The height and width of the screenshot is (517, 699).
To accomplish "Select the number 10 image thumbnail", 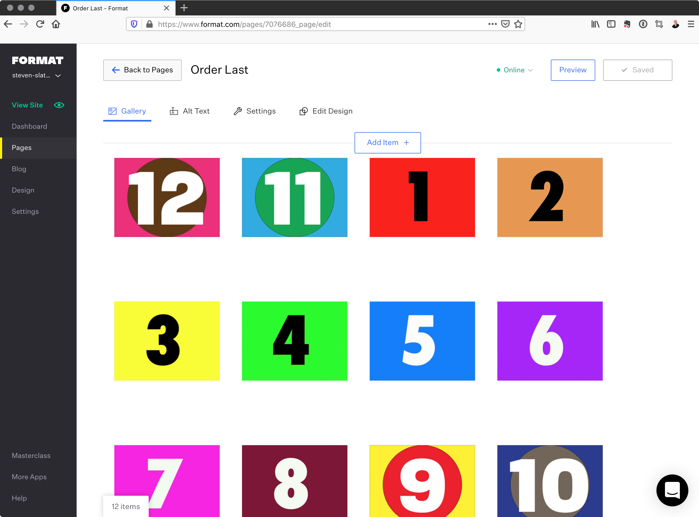I will (x=550, y=481).
